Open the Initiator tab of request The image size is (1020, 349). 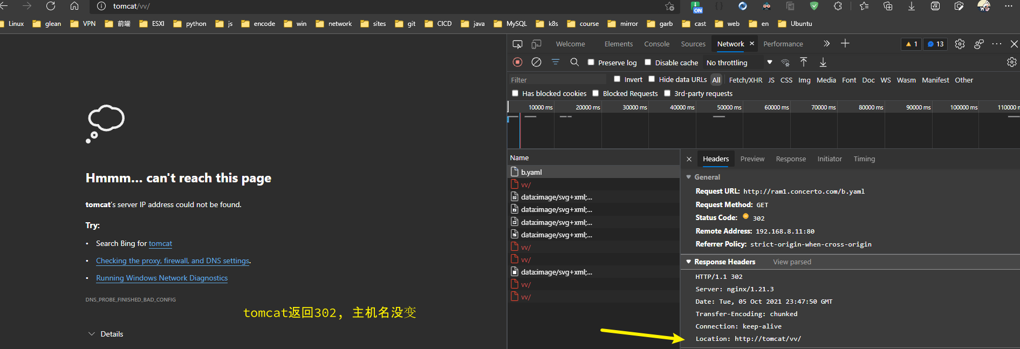(x=830, y=159)
